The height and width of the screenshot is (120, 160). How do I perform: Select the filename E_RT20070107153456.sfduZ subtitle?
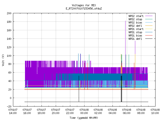click(x=84, y=8)
